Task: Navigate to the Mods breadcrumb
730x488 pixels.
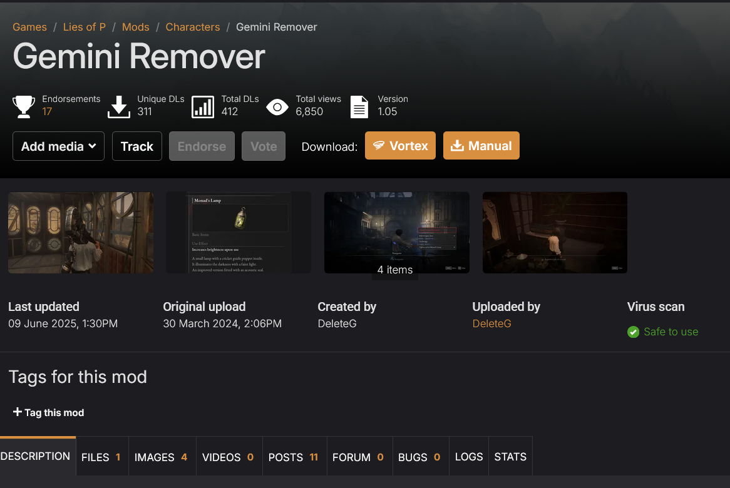Action: tap(135, 27)
